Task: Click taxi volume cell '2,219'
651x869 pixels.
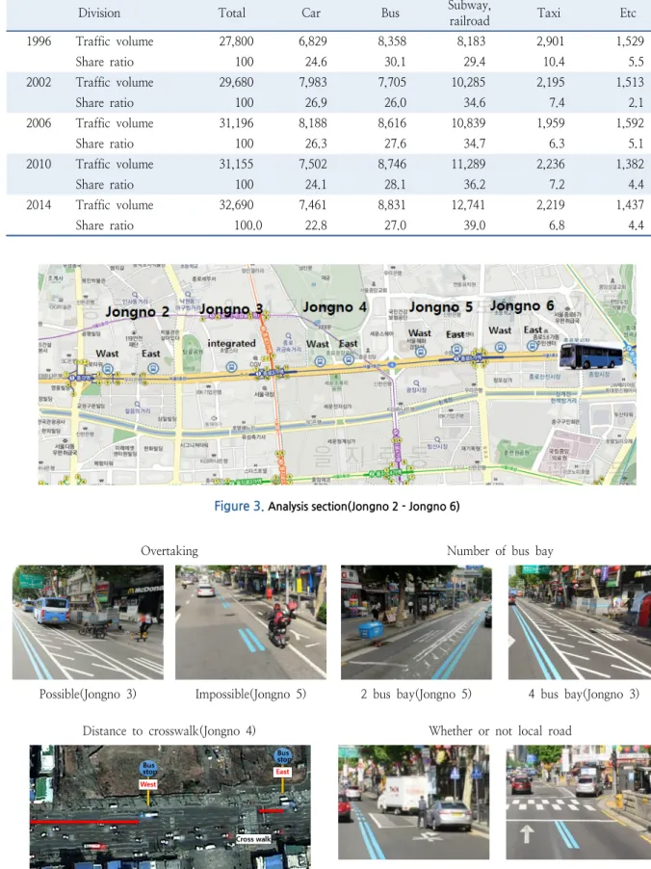Action: tap(551, 204)
